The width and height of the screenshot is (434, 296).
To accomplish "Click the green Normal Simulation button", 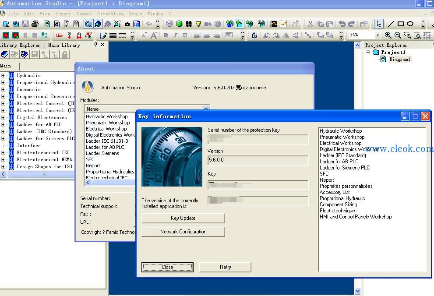I will [x=179, y=24].
